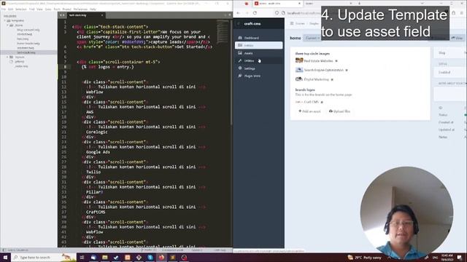Open the breadcrumb menu icon in Craft
Screen dimensions: 467x262
(x=292, y=23)
